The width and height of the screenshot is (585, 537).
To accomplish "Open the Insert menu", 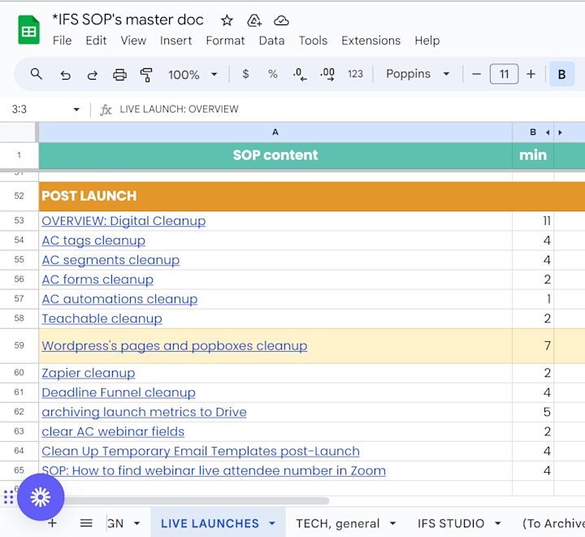I will tap(175, 41).
